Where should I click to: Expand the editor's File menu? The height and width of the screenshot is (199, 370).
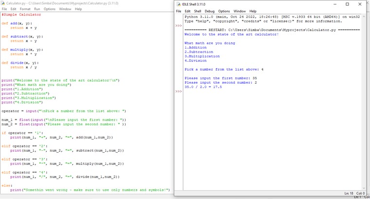click(x=4, y=9)
